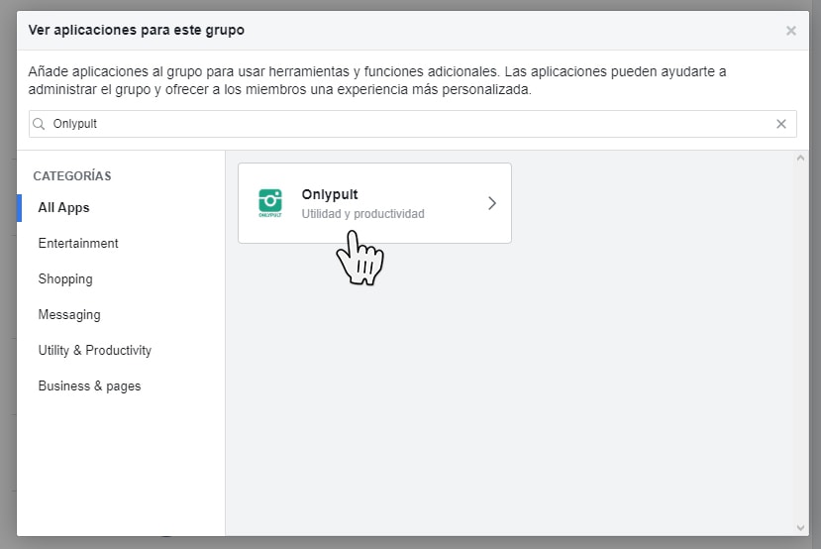Click the CATEGORÍAS sidebar heading
Viewport: 821px width, 549px height.
(72, 176)
